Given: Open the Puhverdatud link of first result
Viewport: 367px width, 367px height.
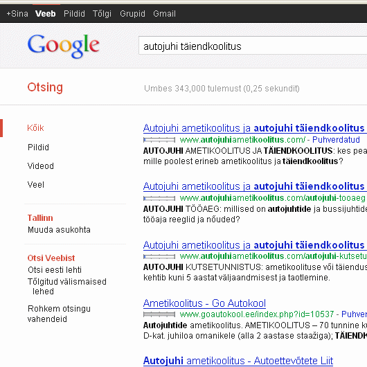Looking at the screenshot, I should tap(336, 140).
